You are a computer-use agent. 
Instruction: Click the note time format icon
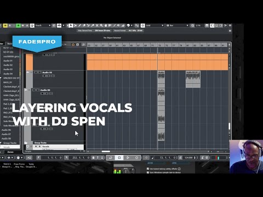(152, 158)
